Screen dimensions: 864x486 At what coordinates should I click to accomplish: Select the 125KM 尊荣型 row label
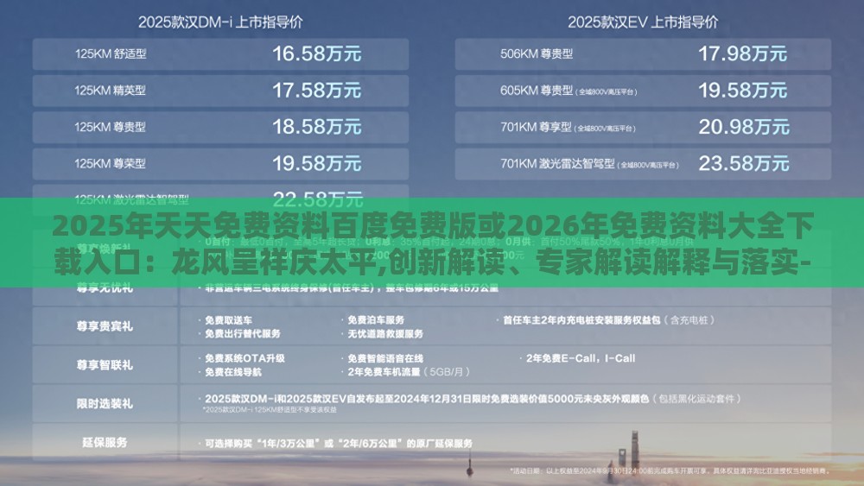coord(111,163)
